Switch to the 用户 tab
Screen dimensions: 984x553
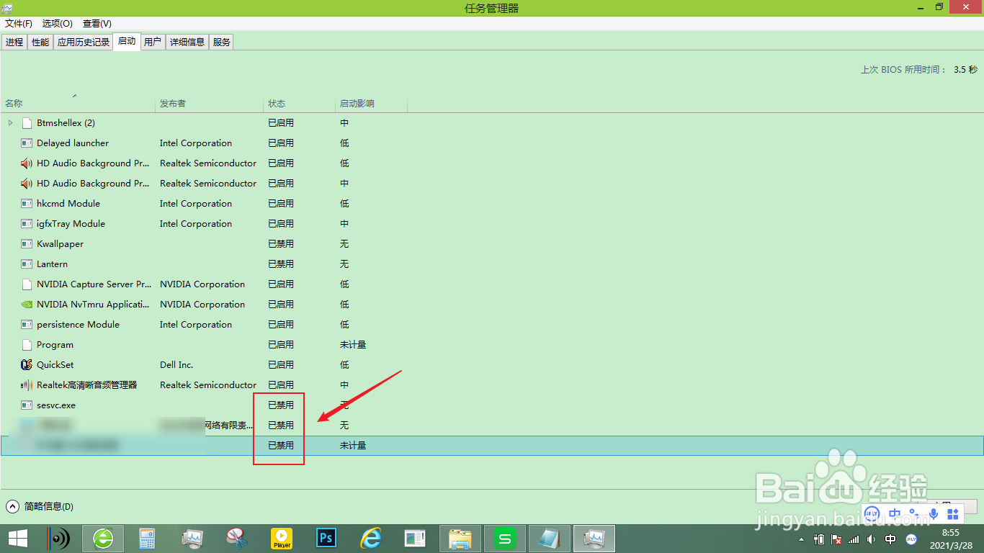(x=153, y=42)
